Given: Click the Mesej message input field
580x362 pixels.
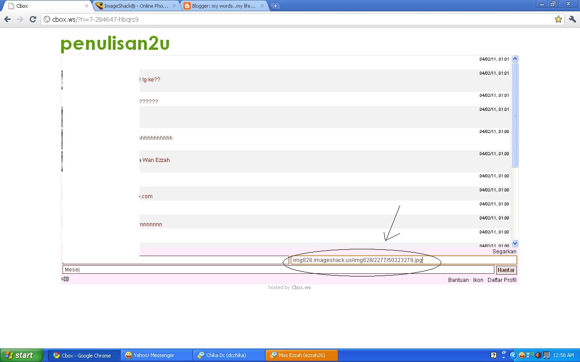Looking at the screenshot, I should tap(278, 270).
